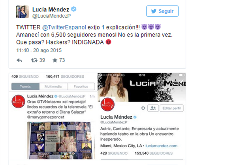The width and height of the screenshot is (237, 165).
Task: Open Lucía Méndez avatar photo in header
Action: pyautogui.click(x=23, y=12)
